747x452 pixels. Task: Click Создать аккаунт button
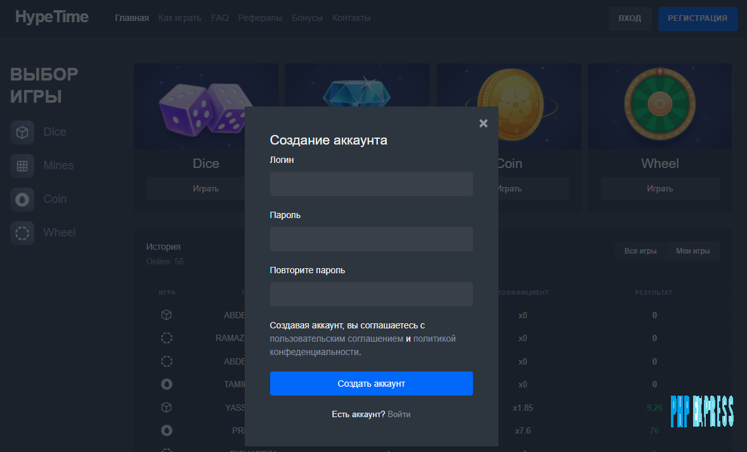click(371, 384)
